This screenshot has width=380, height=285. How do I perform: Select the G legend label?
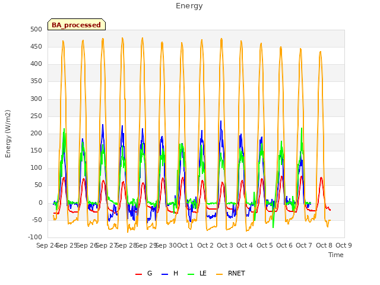pos(150,273)
